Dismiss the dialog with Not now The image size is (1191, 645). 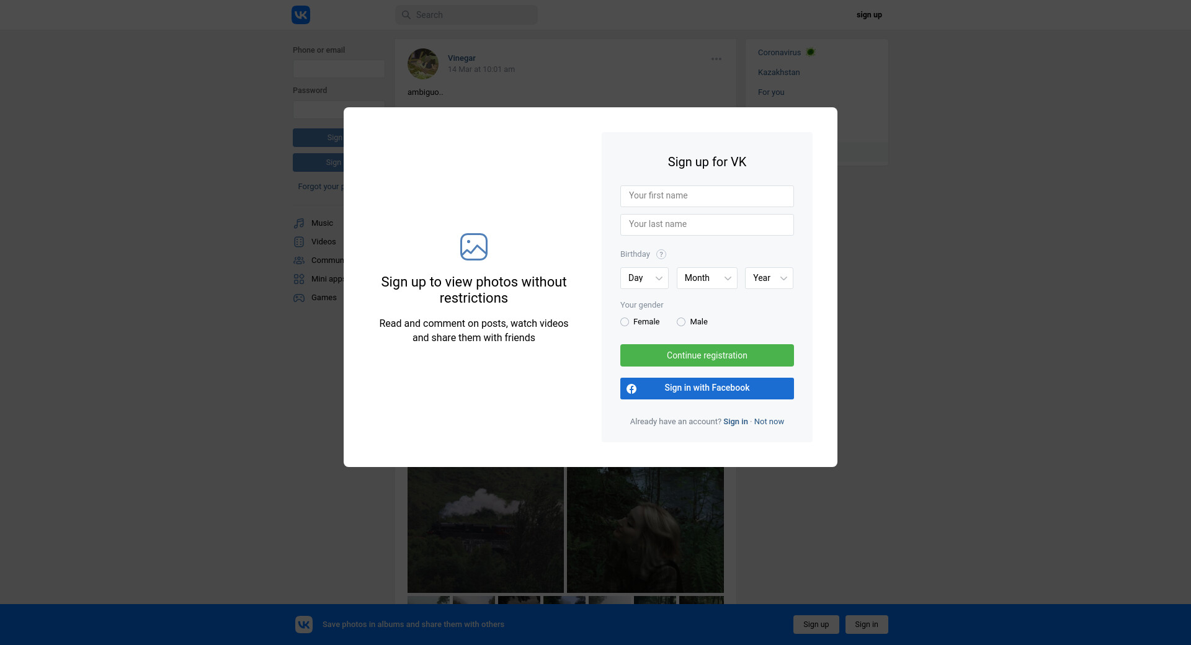tap(769, 422)
